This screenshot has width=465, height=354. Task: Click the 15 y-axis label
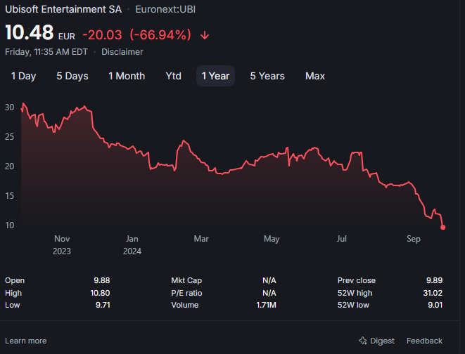pyautogui.click(x=9, y=196)
